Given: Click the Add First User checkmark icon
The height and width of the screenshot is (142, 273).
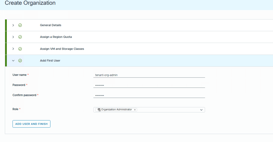Looking at the screenshot, I should (x=20, y=61).
